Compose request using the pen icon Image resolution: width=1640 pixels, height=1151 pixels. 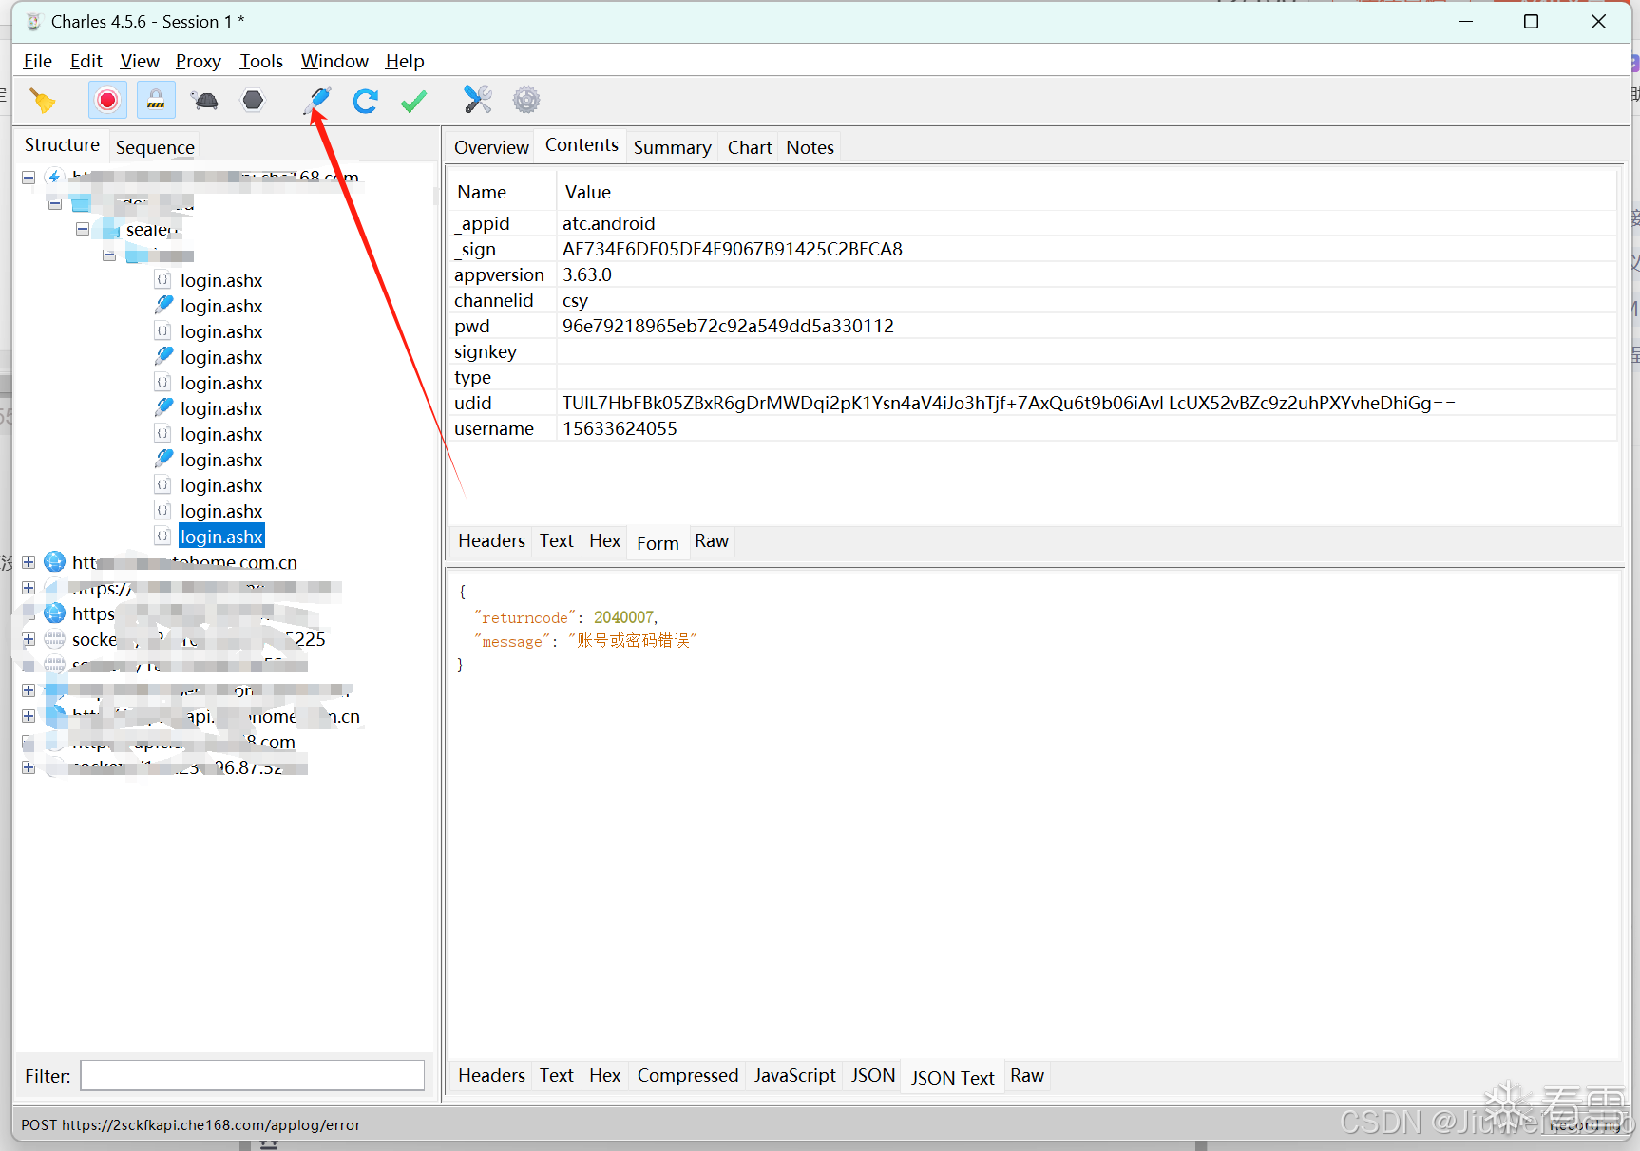click(318, 100)
